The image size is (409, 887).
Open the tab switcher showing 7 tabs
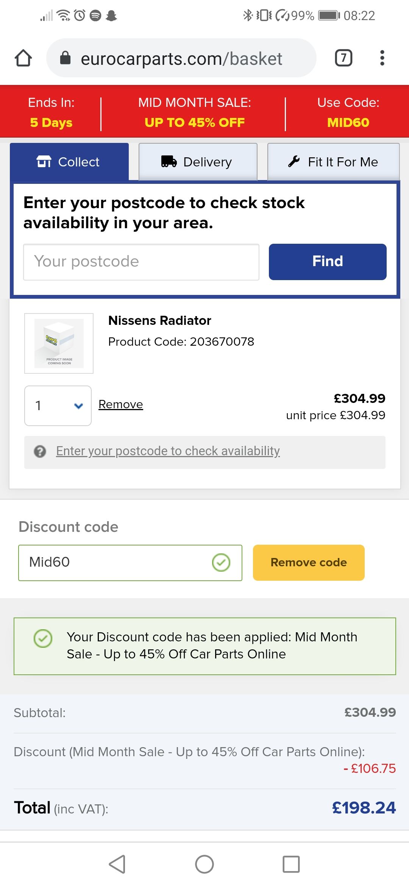click(x=343, y=58)
